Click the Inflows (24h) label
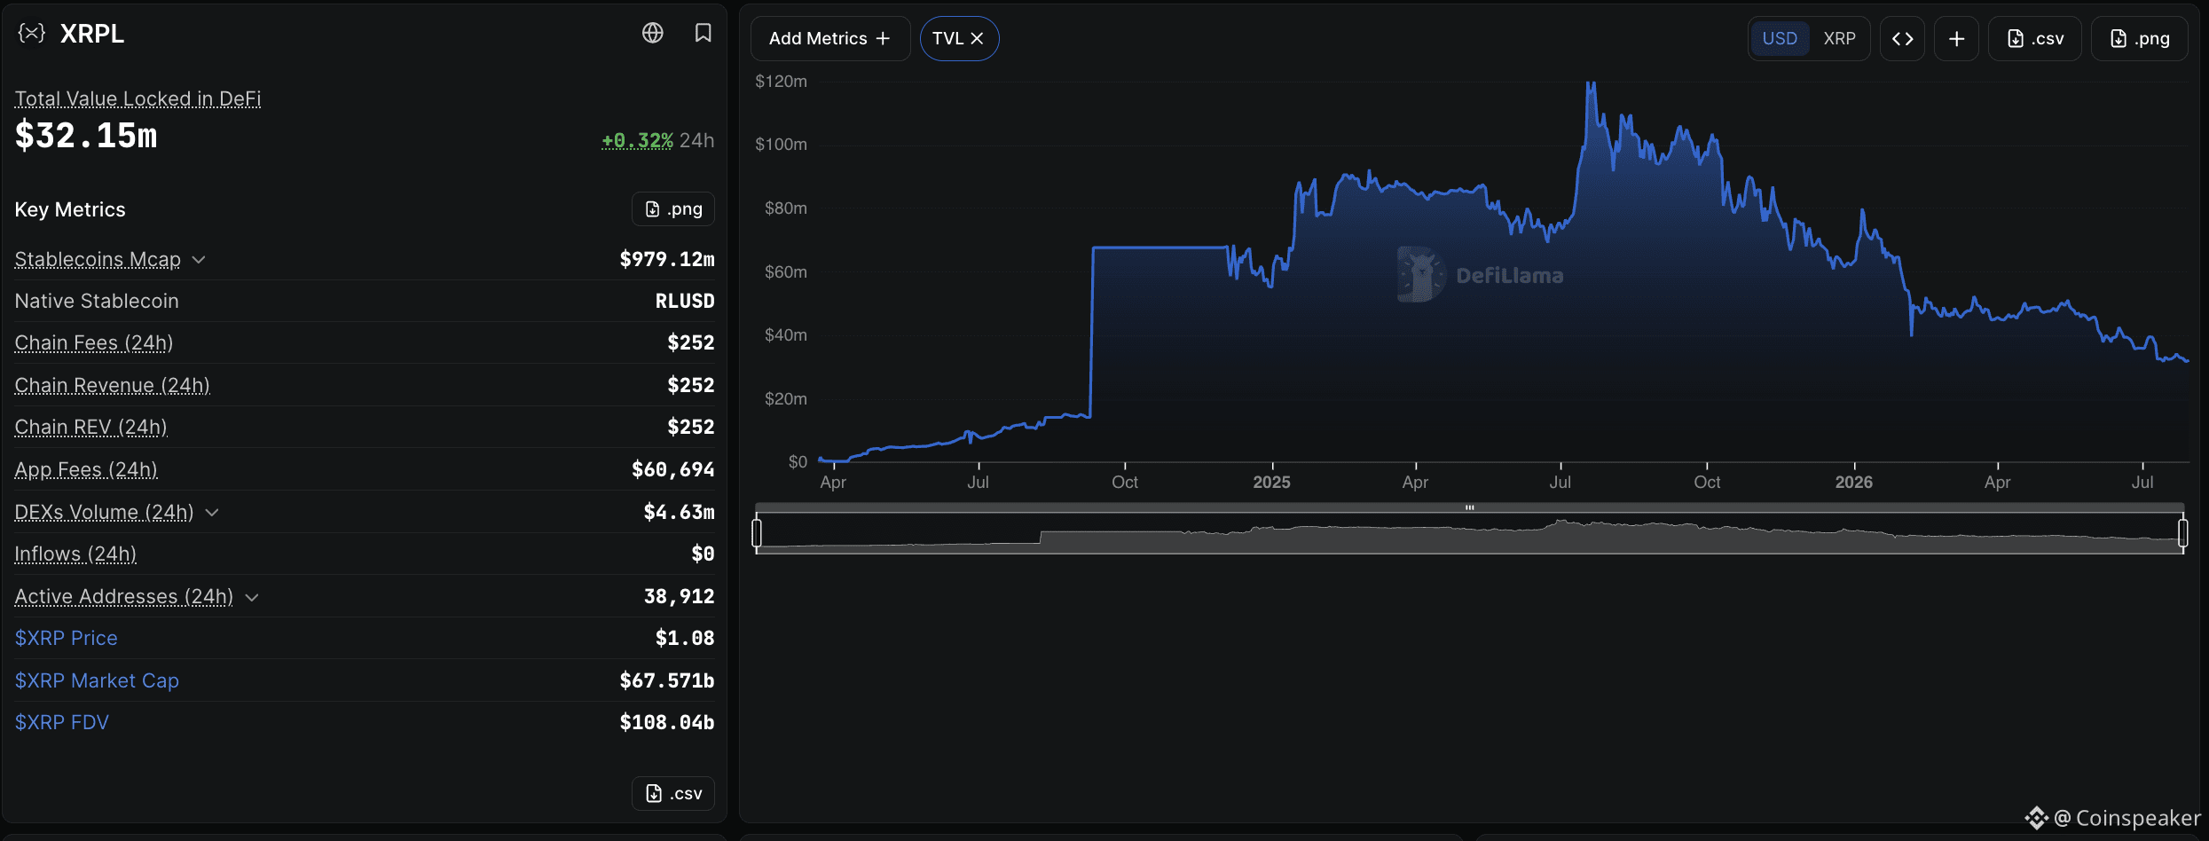2209x841 pixels. click(x=75, y=554)
